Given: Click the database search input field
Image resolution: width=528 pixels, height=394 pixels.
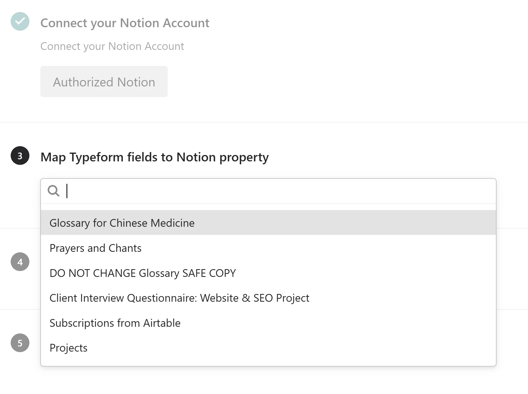Looking at the screenshot, I should 267,191.
